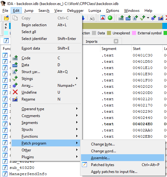Screen dimensions: 167x177
Task: Click the Array asterisk toolbar icon
Action: tap(154, 18)
